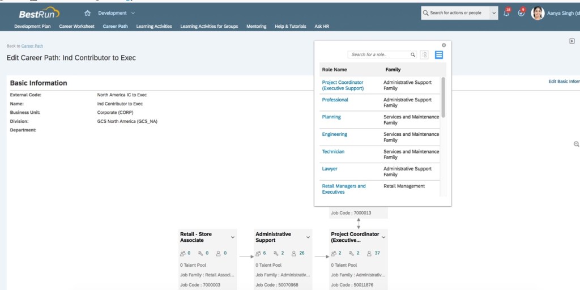Click the Search for a role field
The image size is (580, 290).
click(x=378, y=55)
